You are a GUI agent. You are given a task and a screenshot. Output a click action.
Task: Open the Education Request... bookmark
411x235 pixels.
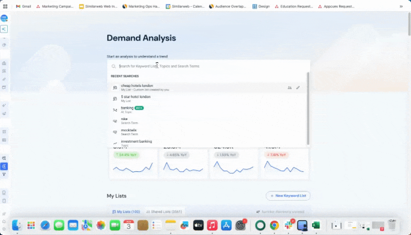click(294, 6)
